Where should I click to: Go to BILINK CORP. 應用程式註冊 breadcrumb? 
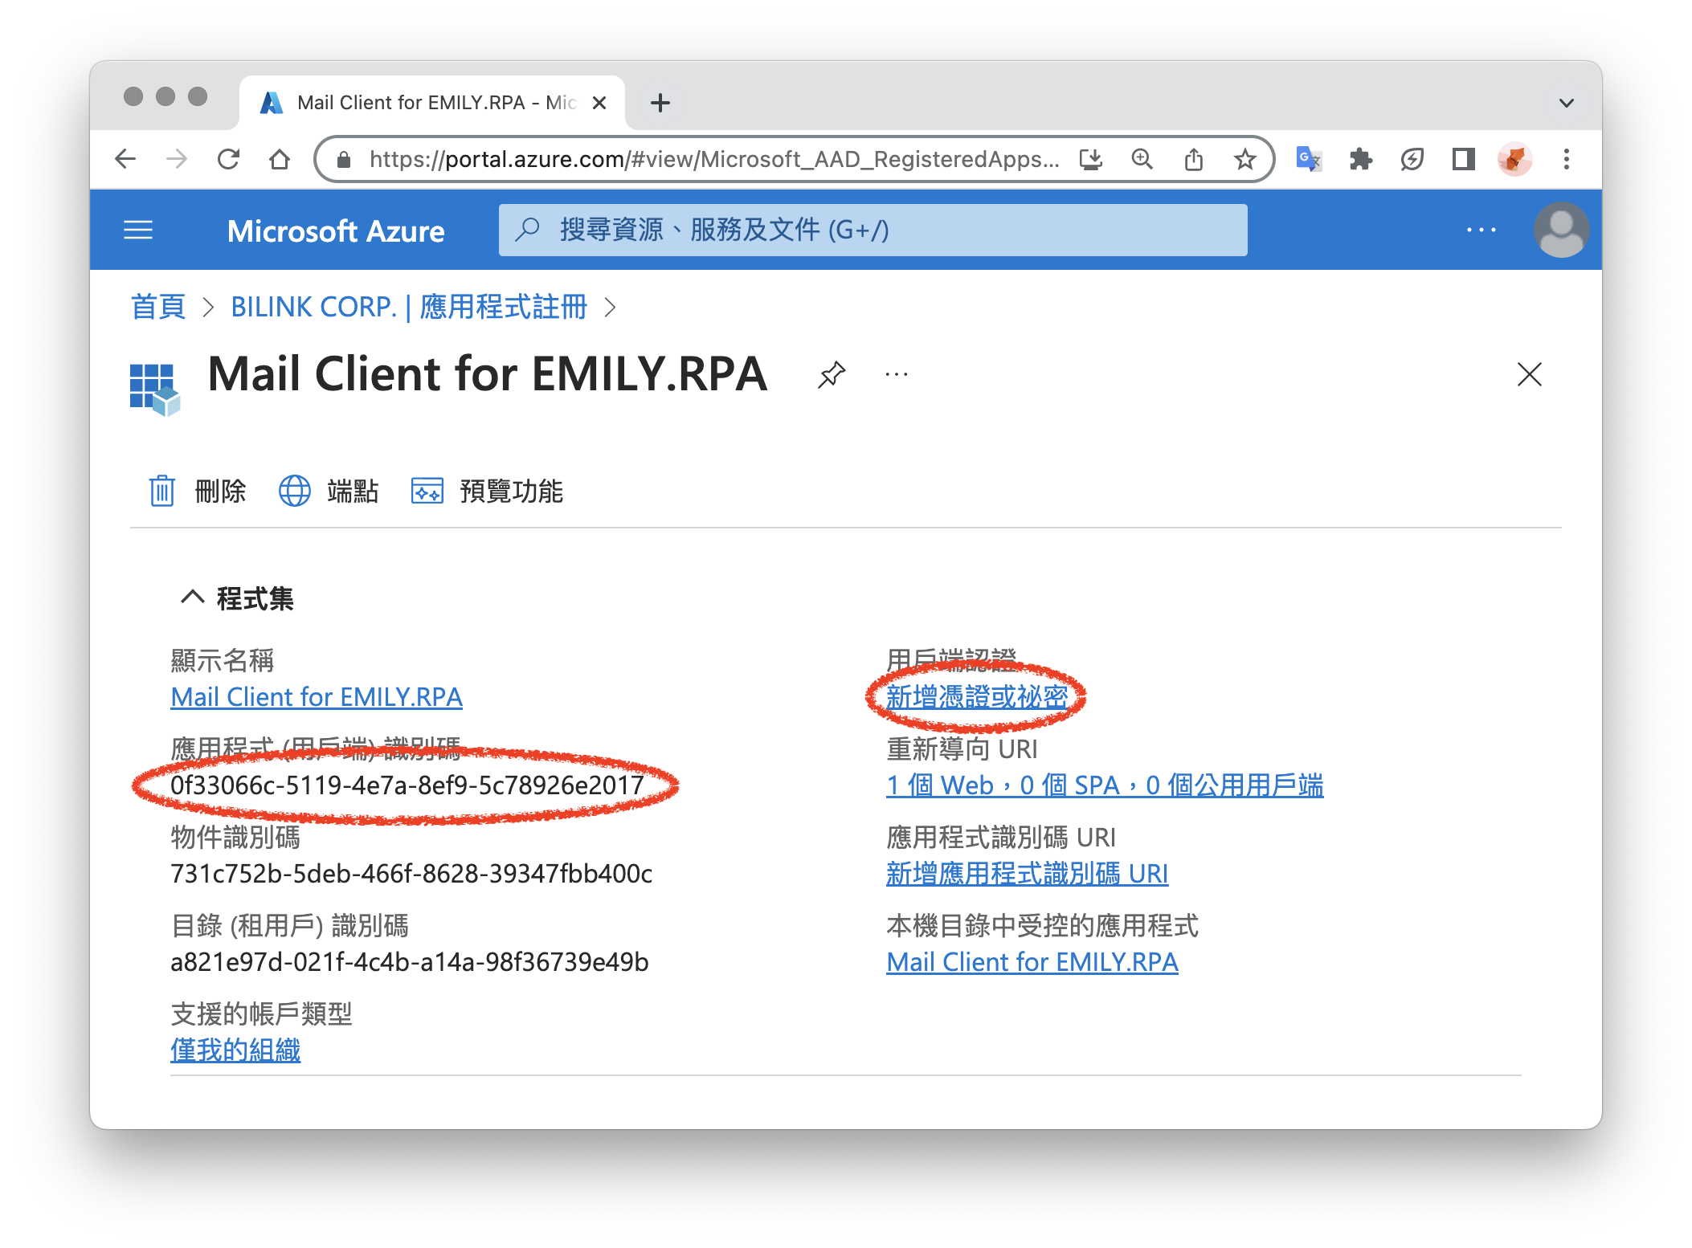pos(408,307)
